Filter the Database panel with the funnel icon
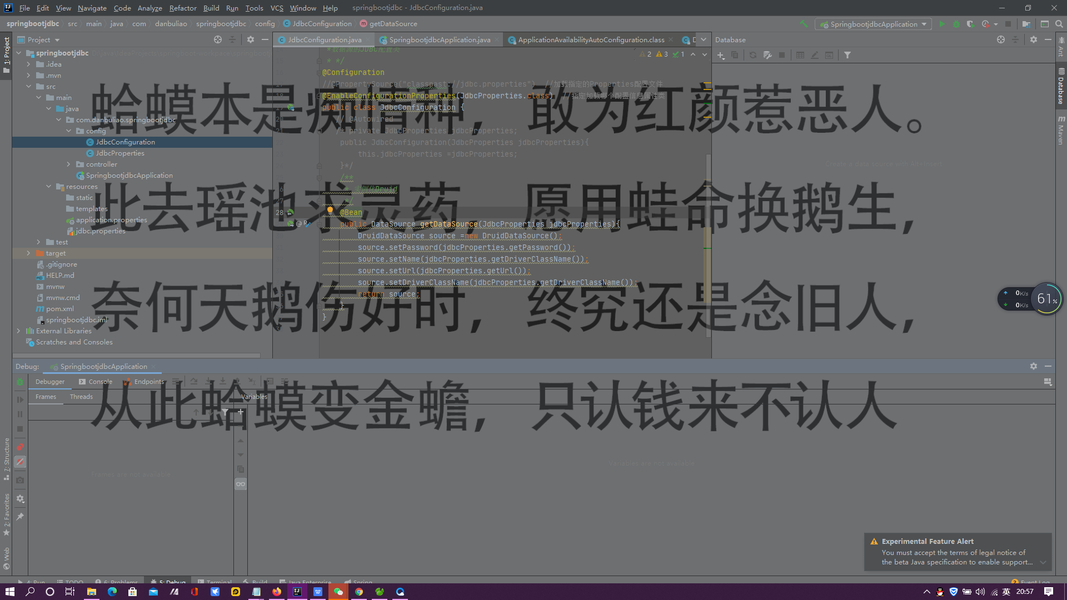The height and width of the screenshot is (600, 1067). pyautogui.click(x=847, y=55)
